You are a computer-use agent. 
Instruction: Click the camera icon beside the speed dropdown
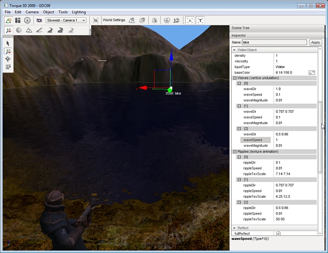click(39, 20)
